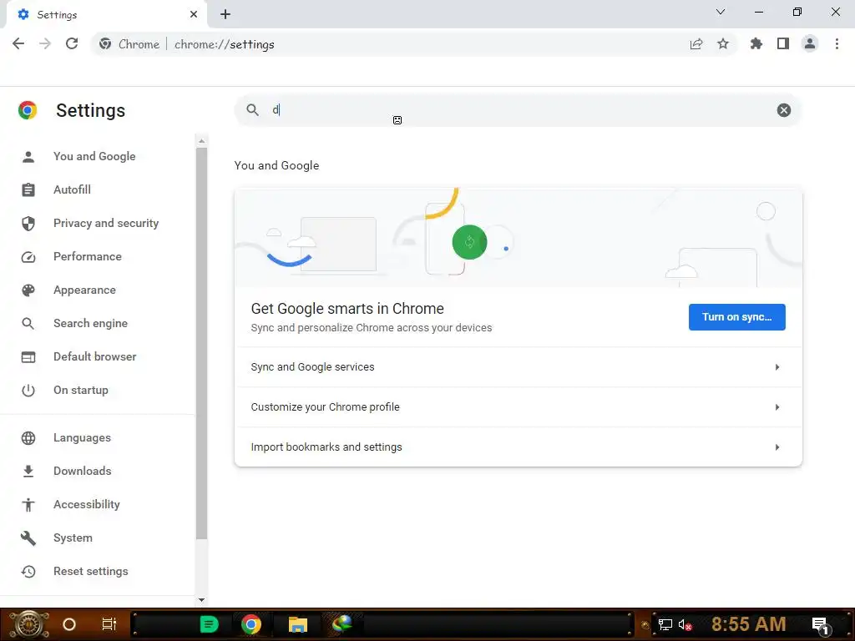855x641 pixels.
Task: Click Chrome icon in taskbar
Action: 251,624
